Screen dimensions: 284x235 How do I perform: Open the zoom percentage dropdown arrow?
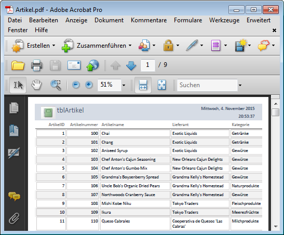(124, 85)
